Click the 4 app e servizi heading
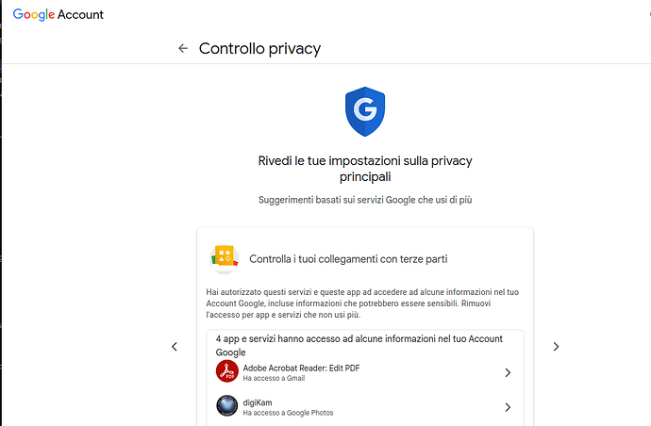The height and width of the screenshot is (426, 651). (359, 346)
